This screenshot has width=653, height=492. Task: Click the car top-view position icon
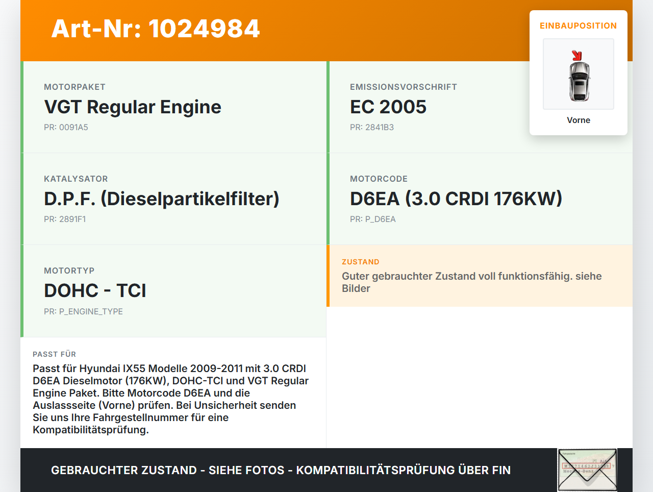pyautogui.click(x=579, y=74)
